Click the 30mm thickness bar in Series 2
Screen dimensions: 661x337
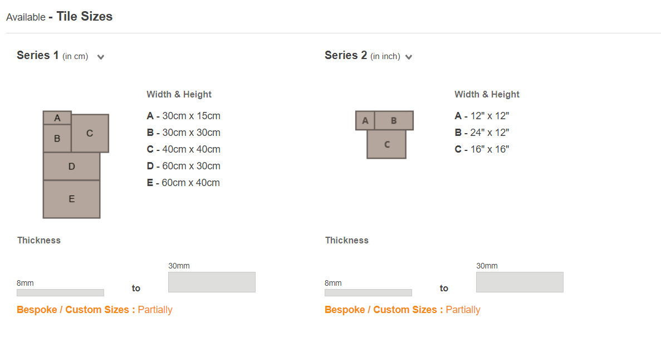coord(520,282)
